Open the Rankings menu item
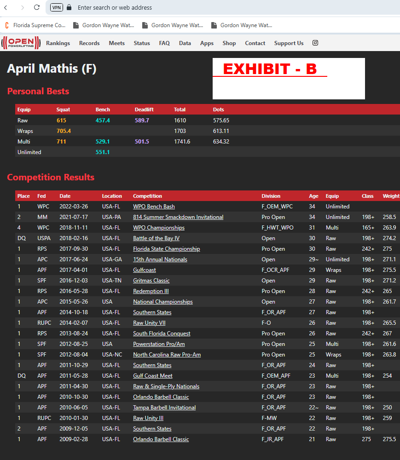This screenshot has width=400, height=460. click(x=58, y=43)
